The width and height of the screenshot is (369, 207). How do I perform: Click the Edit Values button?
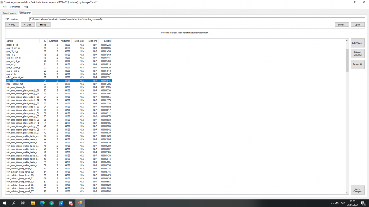tap(357, 43)
